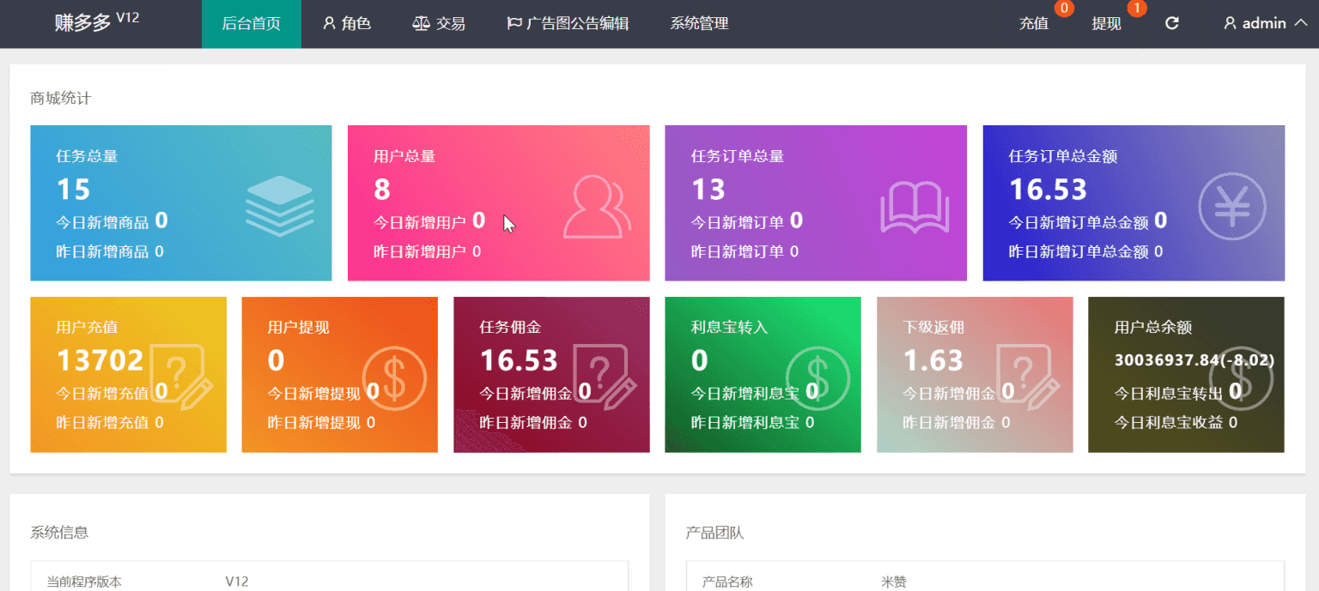The height and width of the screenshot is (591, 1319).
Task: Click the balance scale icon beside 交易
Action: [421, 24]
